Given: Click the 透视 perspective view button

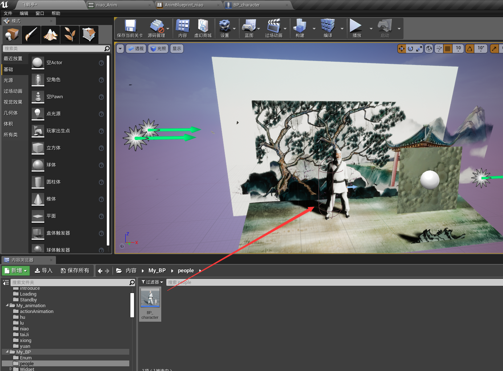Looking at the screenshot, I should (x=136, y=49).
